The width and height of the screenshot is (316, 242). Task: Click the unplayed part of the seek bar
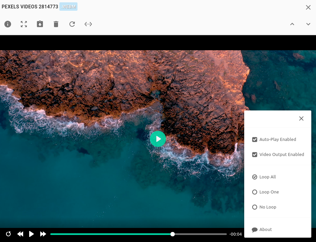201,234
